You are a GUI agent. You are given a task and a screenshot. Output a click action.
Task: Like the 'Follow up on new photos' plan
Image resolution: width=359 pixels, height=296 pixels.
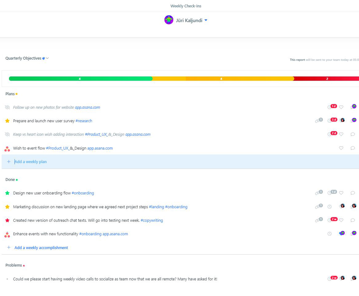[x=341, y=107]
